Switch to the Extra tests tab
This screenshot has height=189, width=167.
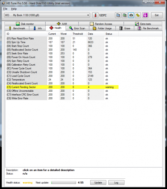coord(143,24)
